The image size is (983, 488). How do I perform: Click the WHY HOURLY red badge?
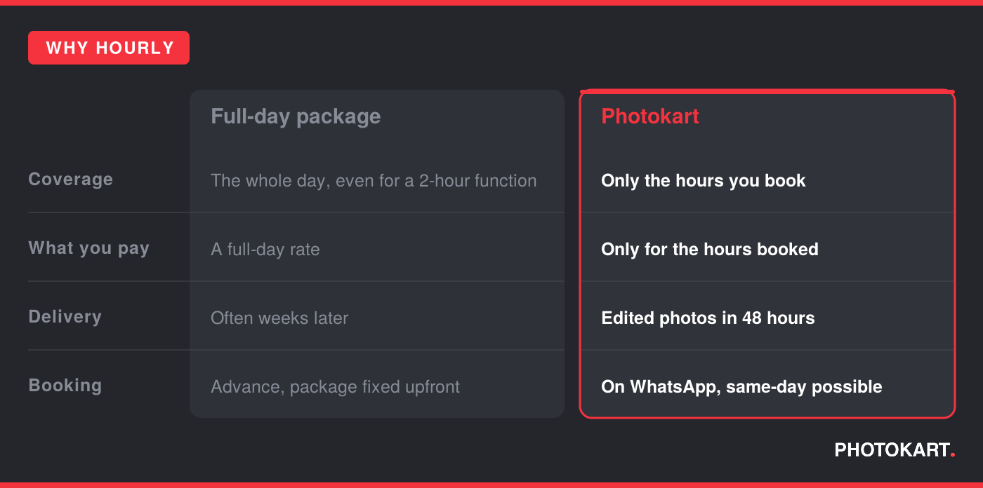coord(109,48)
